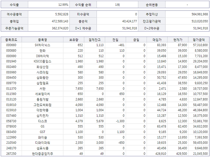Select stock name SK하이닉스
This screenshot has height=157, width=210.
click(43, 45)
